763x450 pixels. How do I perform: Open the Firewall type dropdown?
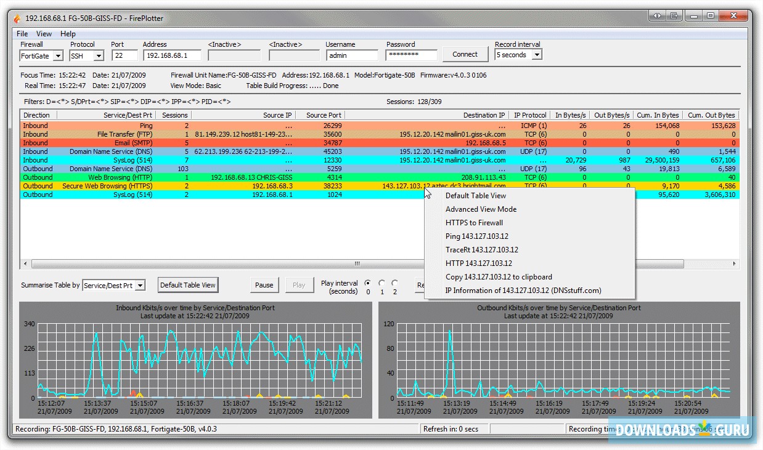pyautogui.click(x=58, y=56)
